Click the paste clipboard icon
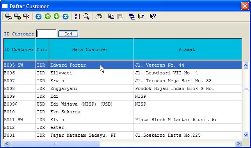The image size is (251, 148). 120,16
